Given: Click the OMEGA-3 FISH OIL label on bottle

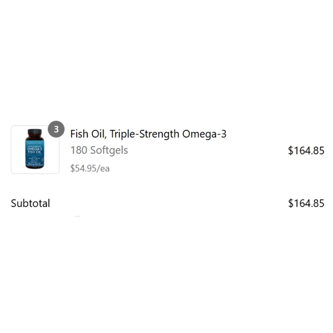Looking at the screenshot, I should [34, 150].
